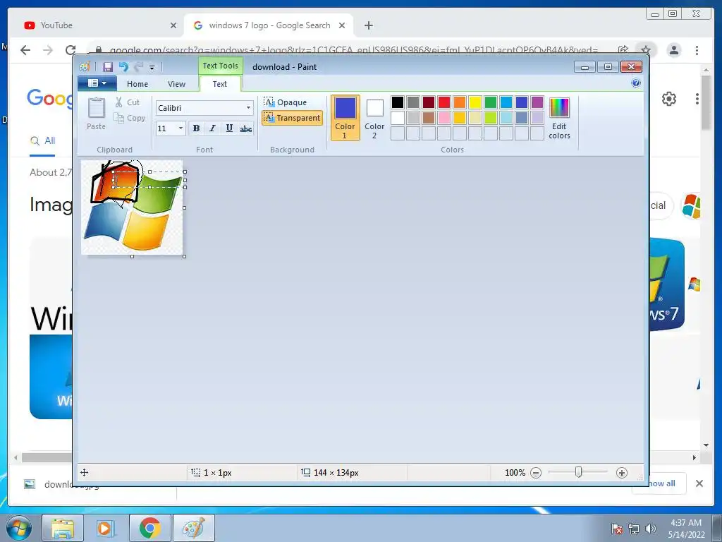Open Google search settings gear
This screenshot has width=722, height=542.
(669, 99)
